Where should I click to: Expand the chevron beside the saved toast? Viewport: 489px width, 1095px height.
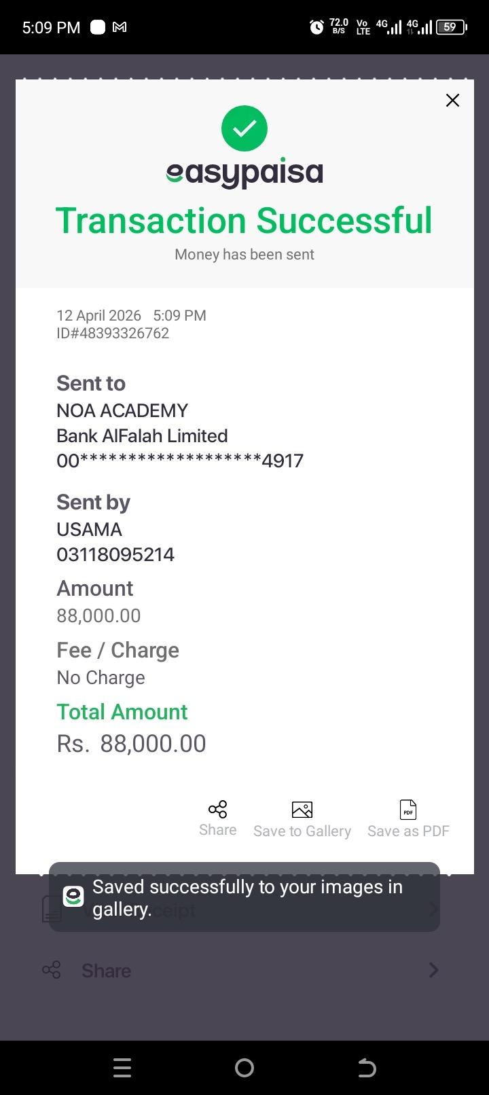tap(433, 909)
